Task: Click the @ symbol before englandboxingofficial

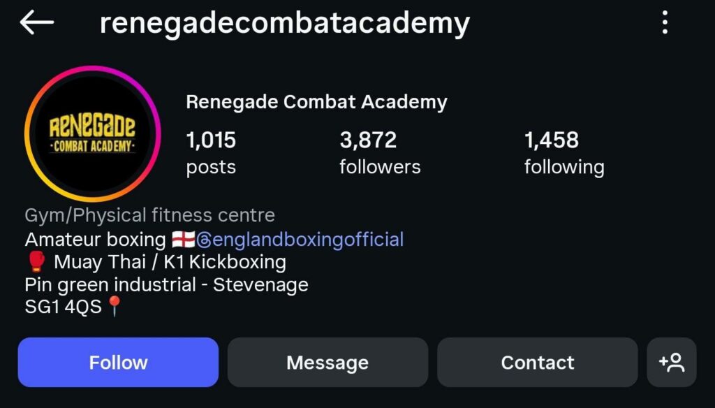Action: [x=204, y=240]
